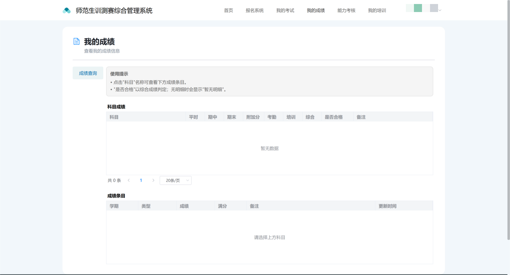The image size is (510, 275).
Task: Select the 成绩查询 side tab
Action: pos(88,73)
